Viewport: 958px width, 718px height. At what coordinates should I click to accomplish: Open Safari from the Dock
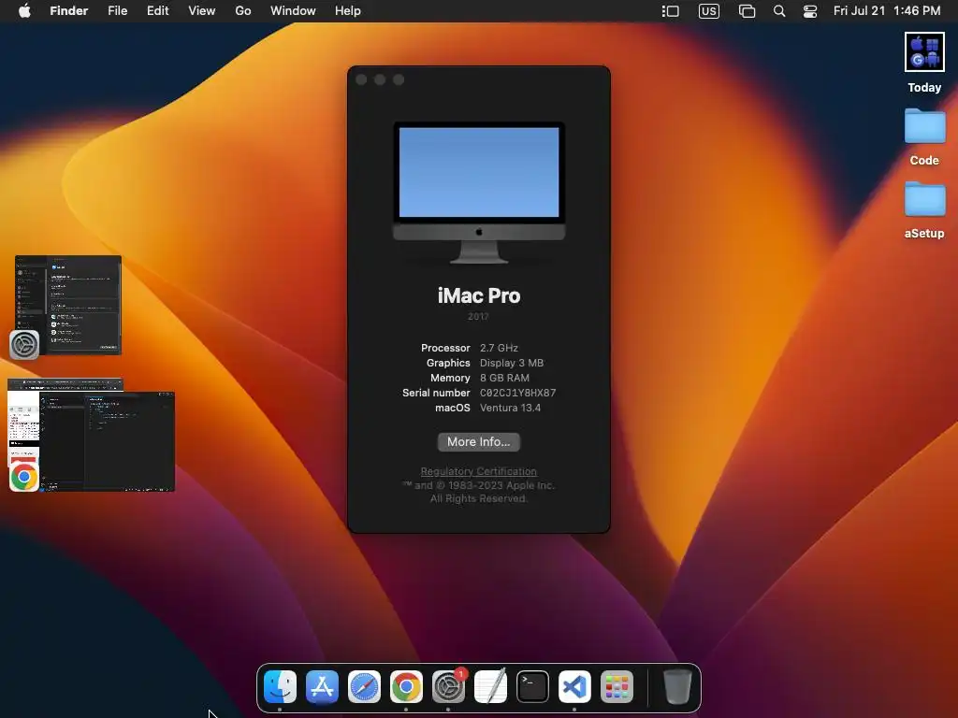click(364, 687)
